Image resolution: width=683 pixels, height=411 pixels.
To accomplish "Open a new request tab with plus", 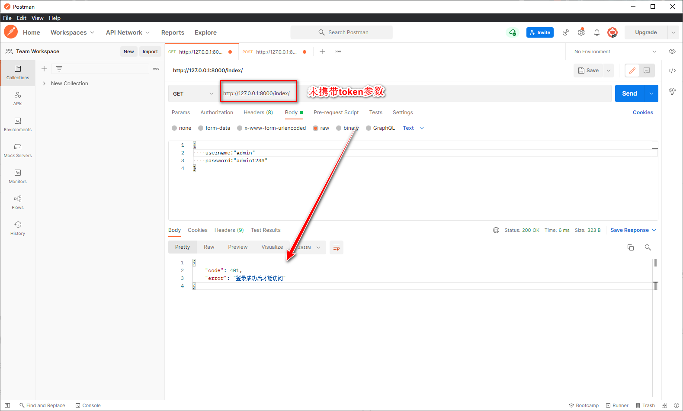I will pyautogui.click(x=322, y=51).
